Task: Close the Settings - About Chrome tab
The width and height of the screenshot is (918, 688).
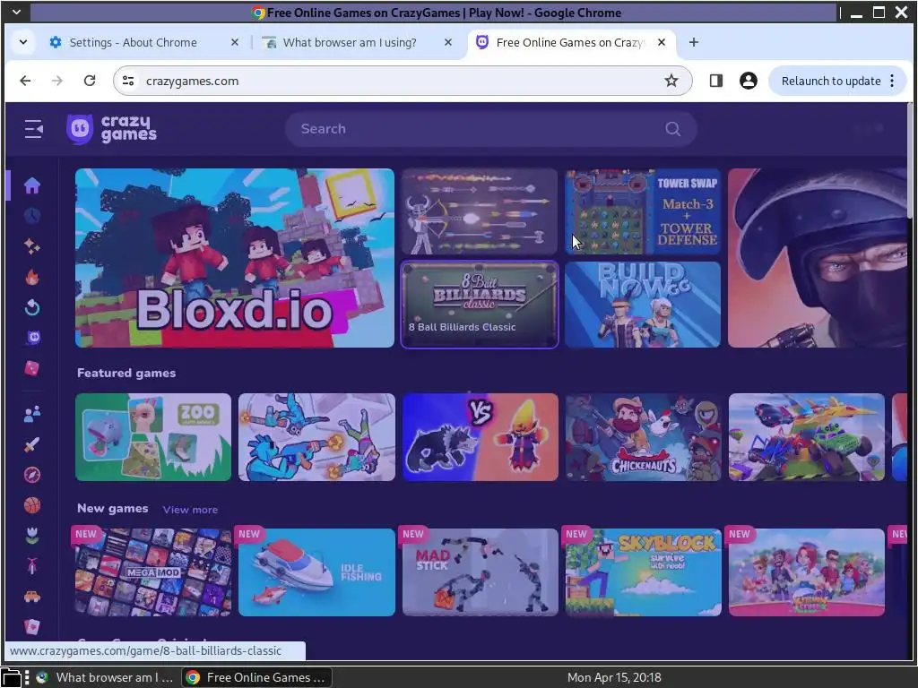Action: point(235,42)
